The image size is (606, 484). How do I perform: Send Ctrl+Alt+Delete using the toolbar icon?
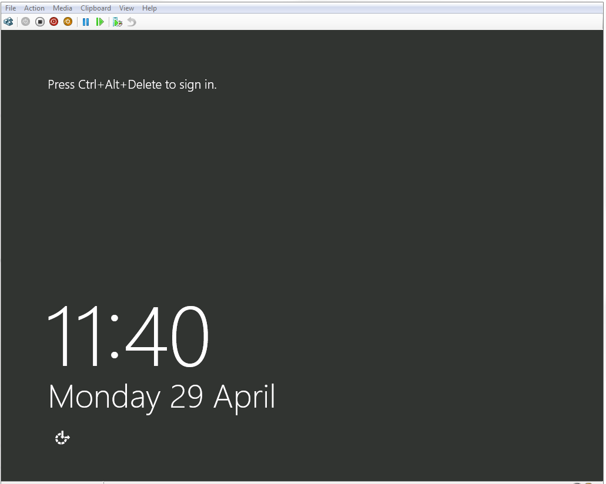pos(8,22)
